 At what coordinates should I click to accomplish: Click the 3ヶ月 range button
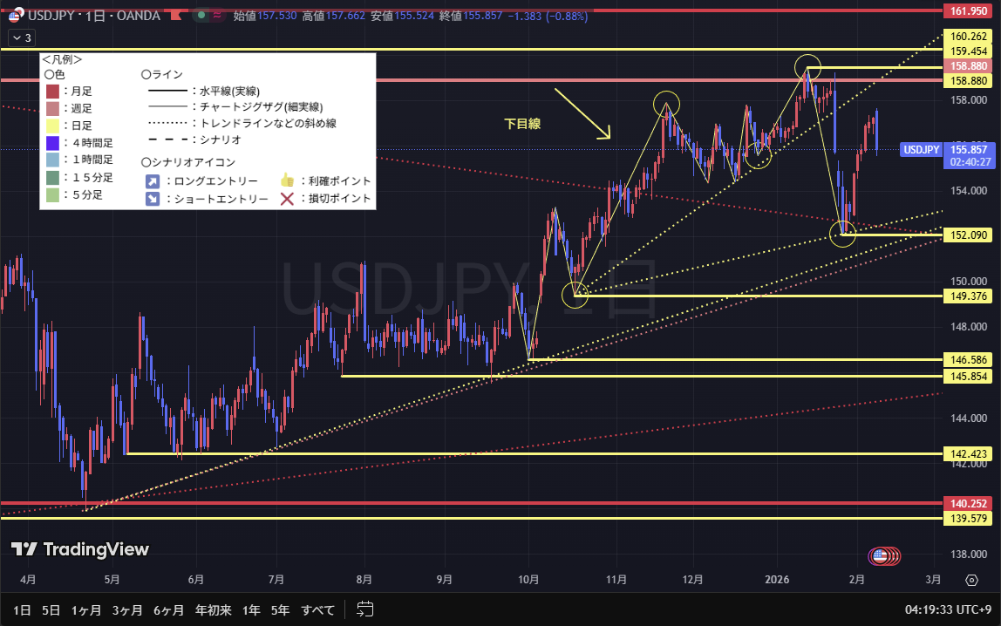click(x=127, y=609)
